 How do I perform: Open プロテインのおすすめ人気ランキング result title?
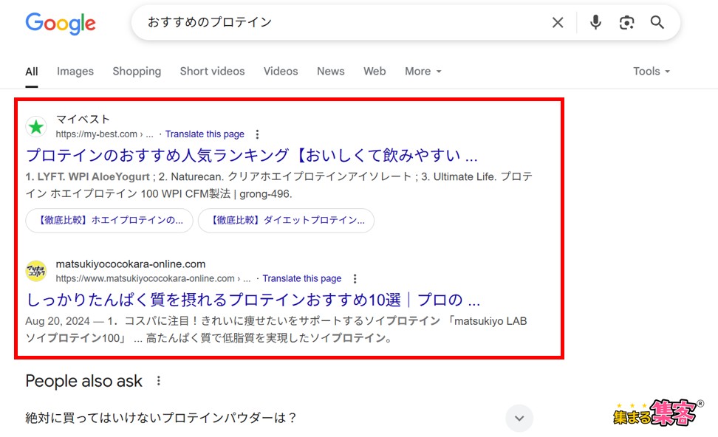click(252, 156)
